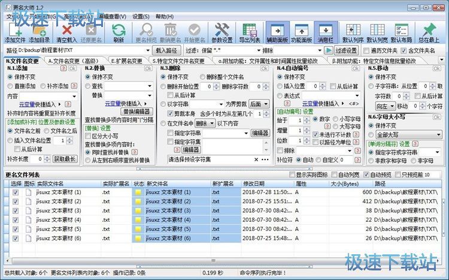Open the 帮助(H) menu
The height and width of the screenshot is (280, 449).
(x=165, y=17)
